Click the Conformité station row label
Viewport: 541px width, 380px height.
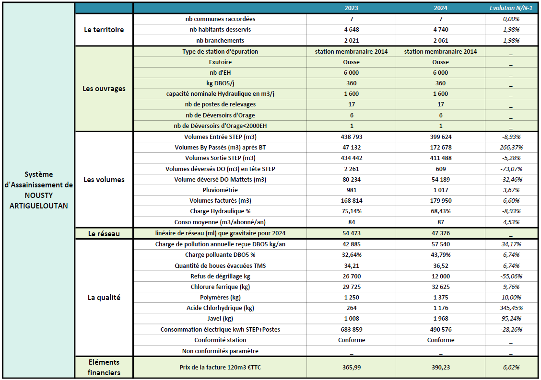click(x=220, y=340)
